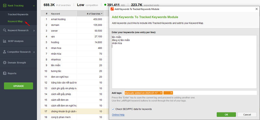
Task: Remove the second unnamed orange tag
Action: tap(171, 93)
